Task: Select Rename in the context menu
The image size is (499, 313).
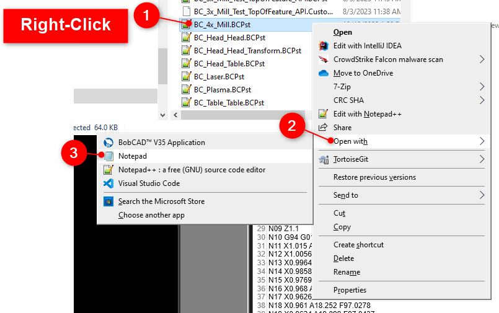Action: pyautogui.click(x=347, y=272)
